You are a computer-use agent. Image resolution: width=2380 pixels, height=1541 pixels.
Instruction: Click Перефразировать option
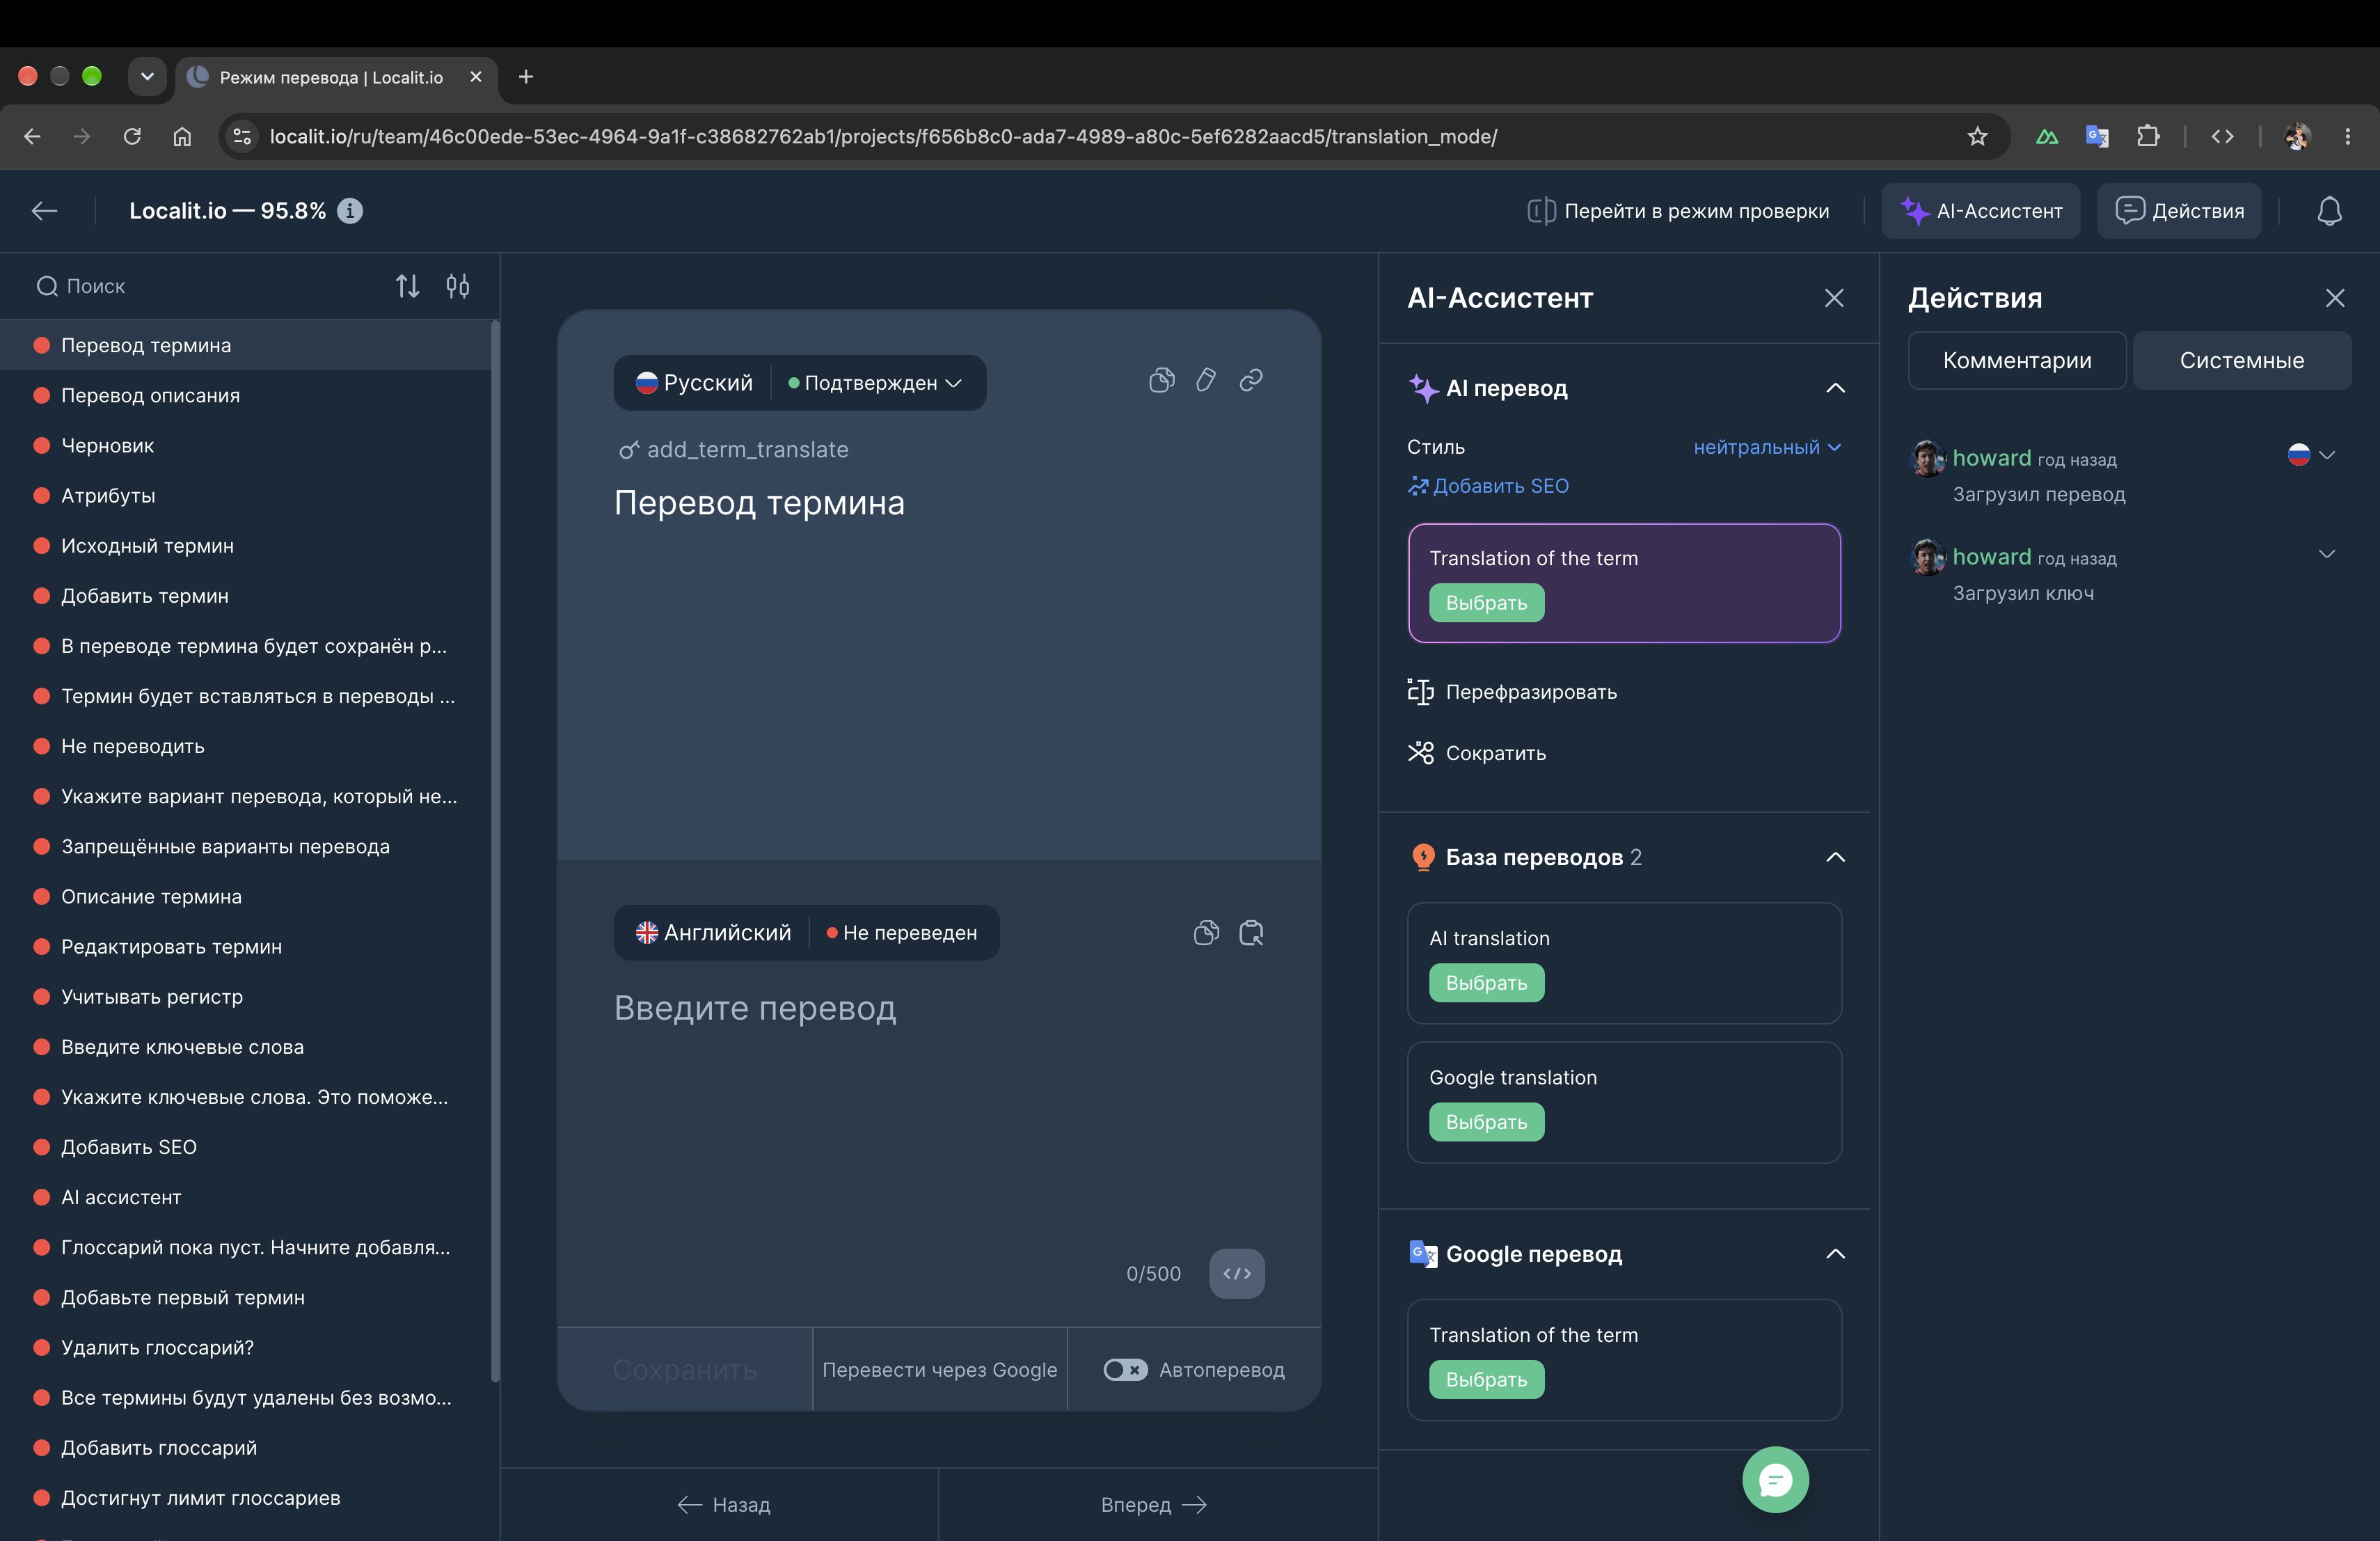(x=1512, y=692)
